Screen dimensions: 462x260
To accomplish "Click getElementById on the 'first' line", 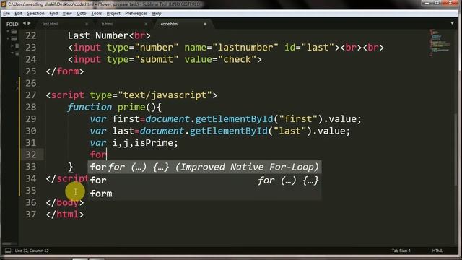I will coord(234,119).
